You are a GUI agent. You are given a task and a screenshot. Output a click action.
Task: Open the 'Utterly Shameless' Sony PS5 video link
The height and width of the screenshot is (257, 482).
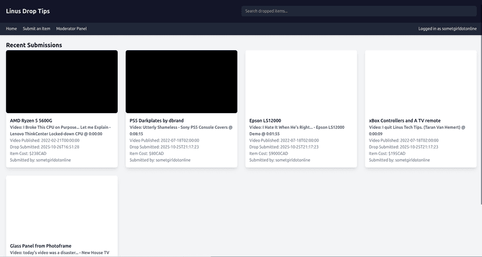click(180, 130)
